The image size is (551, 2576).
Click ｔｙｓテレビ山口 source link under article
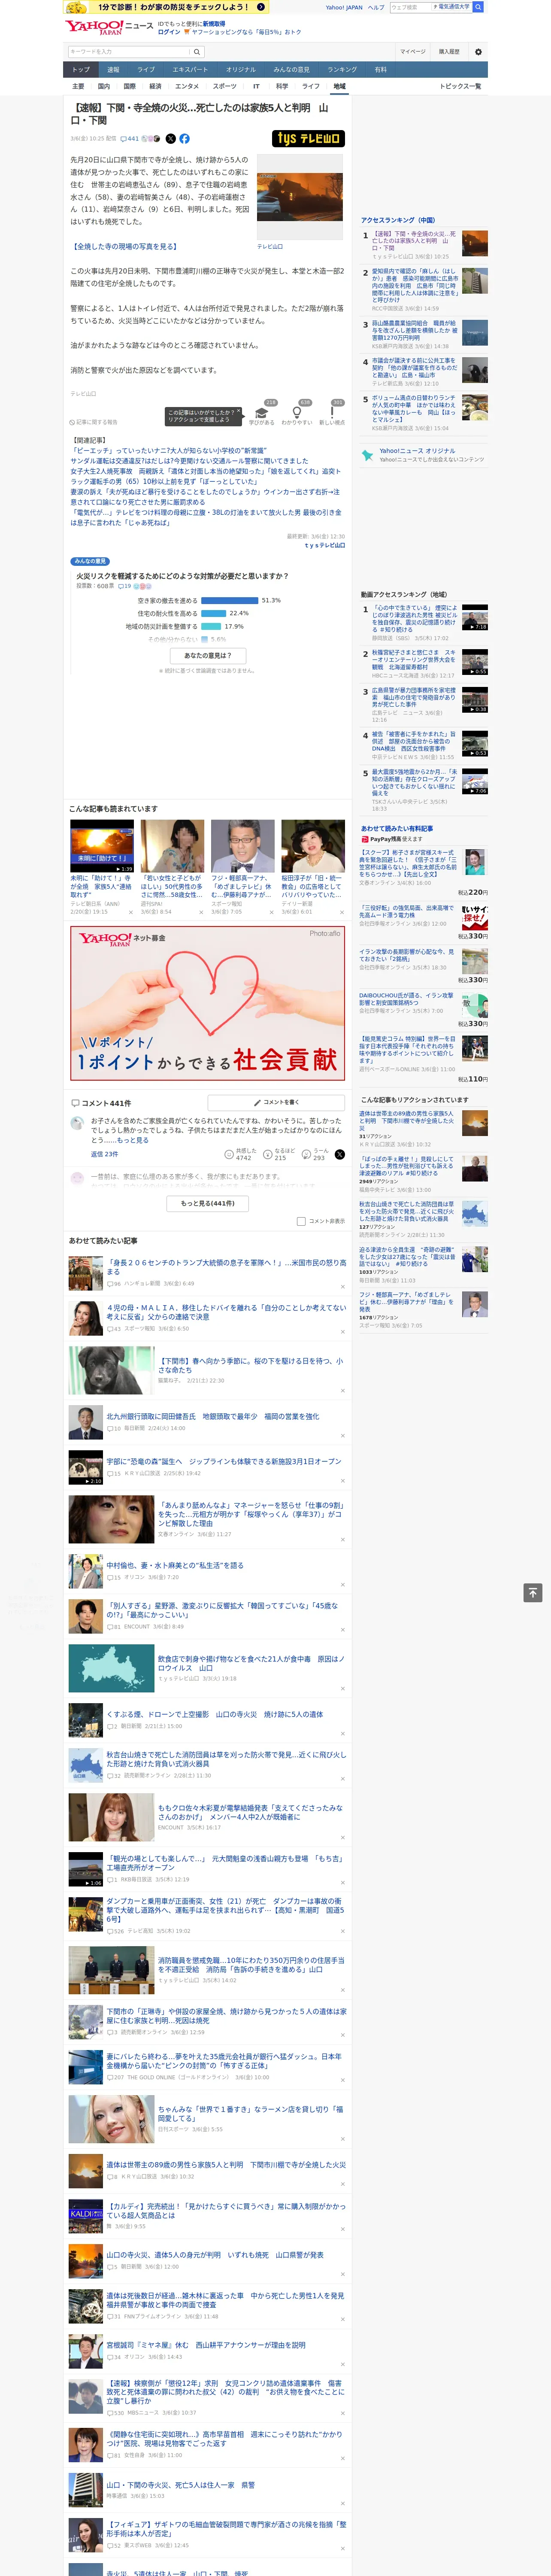coord(324,545)
